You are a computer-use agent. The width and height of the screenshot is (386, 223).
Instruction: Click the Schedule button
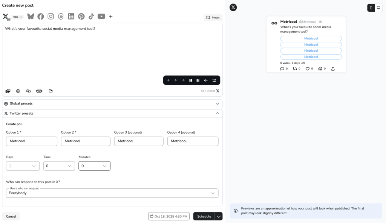204,216
